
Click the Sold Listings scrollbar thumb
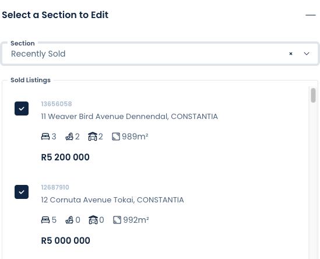pyautogui.click(x=313, y=95)
